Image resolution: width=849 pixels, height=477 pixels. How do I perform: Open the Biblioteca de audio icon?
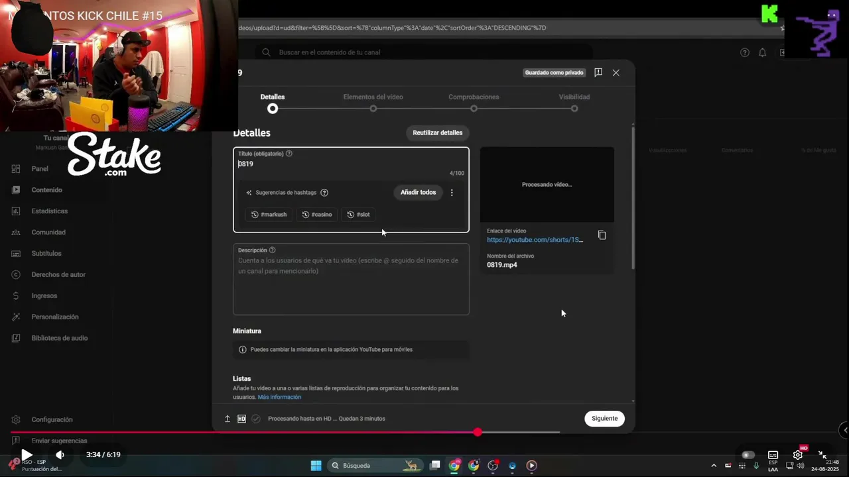[16, 339]
